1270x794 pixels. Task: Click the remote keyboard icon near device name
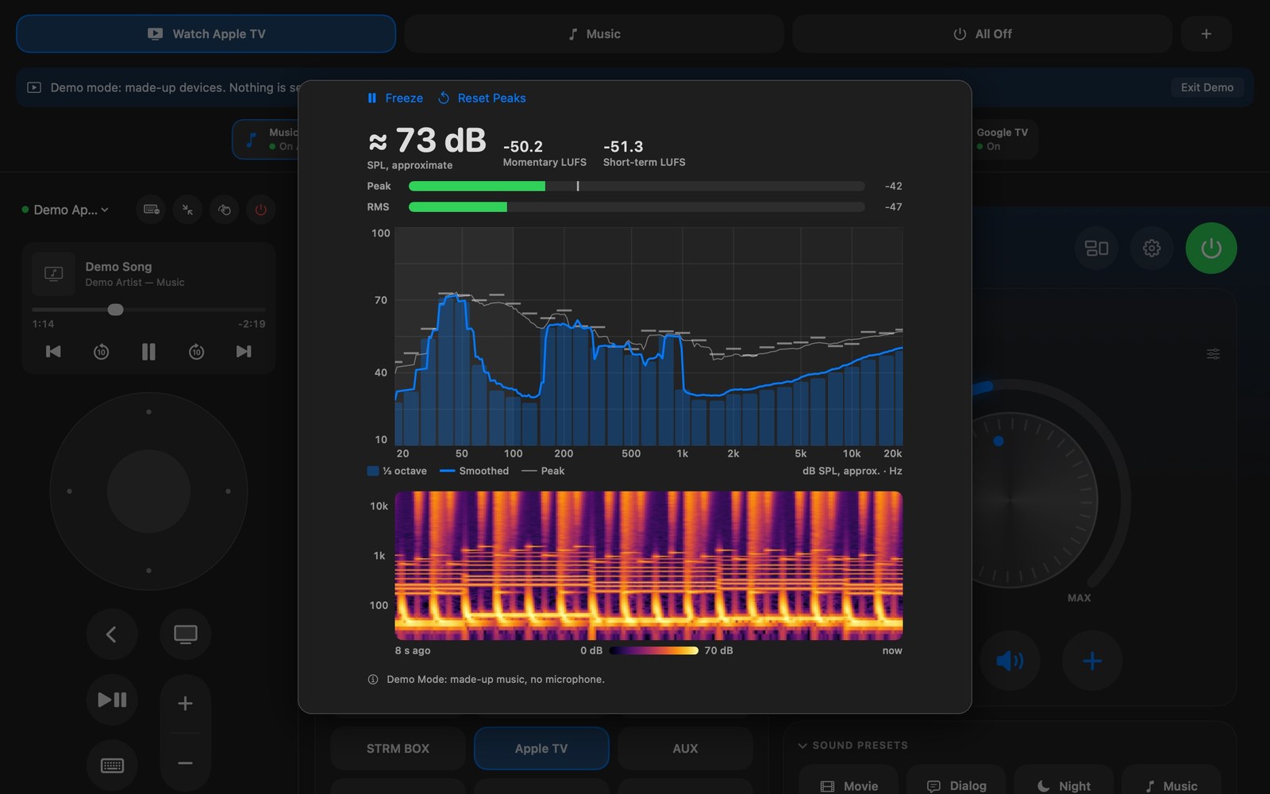pos(151,210)
